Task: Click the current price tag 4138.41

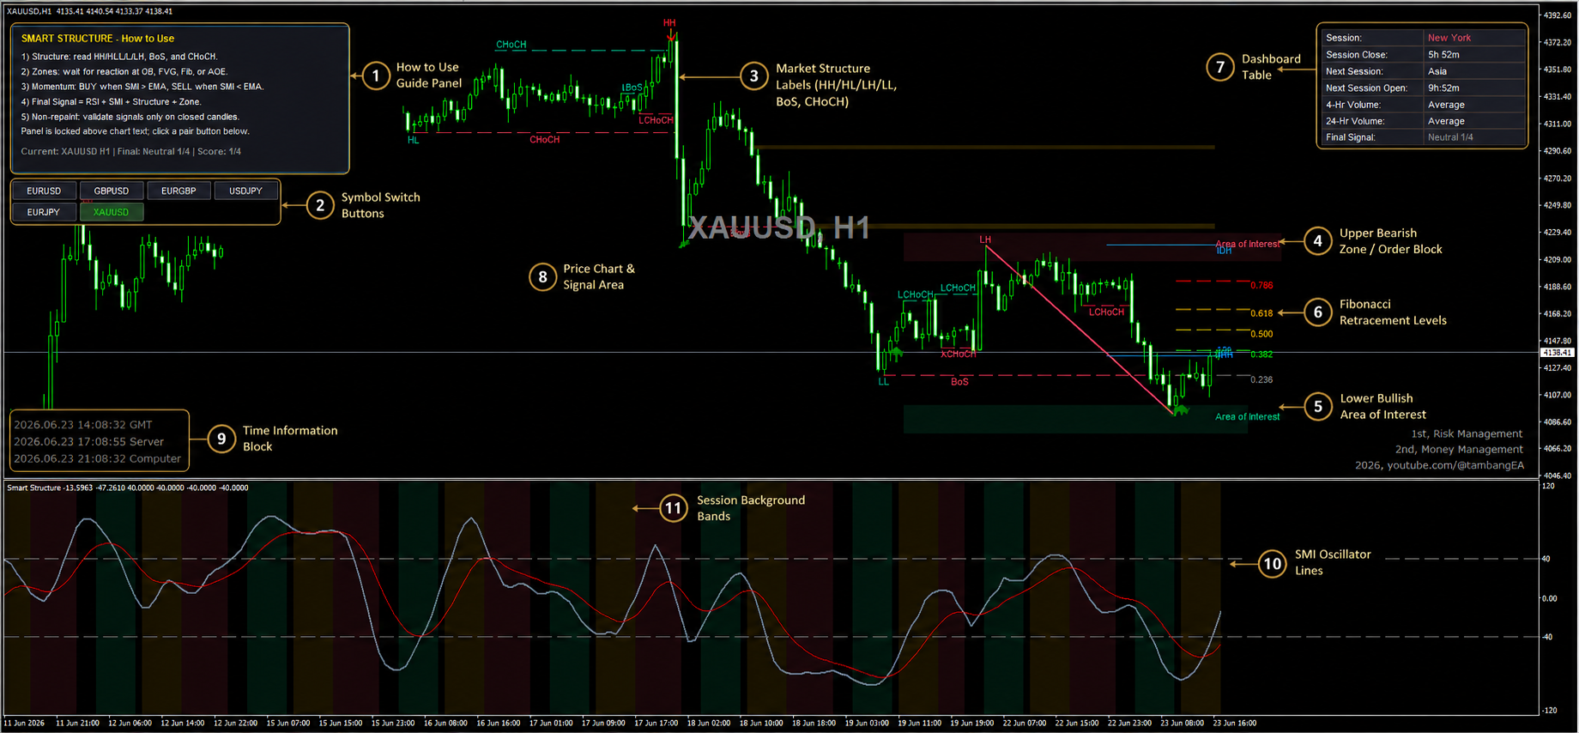Action: point(1558,353)
